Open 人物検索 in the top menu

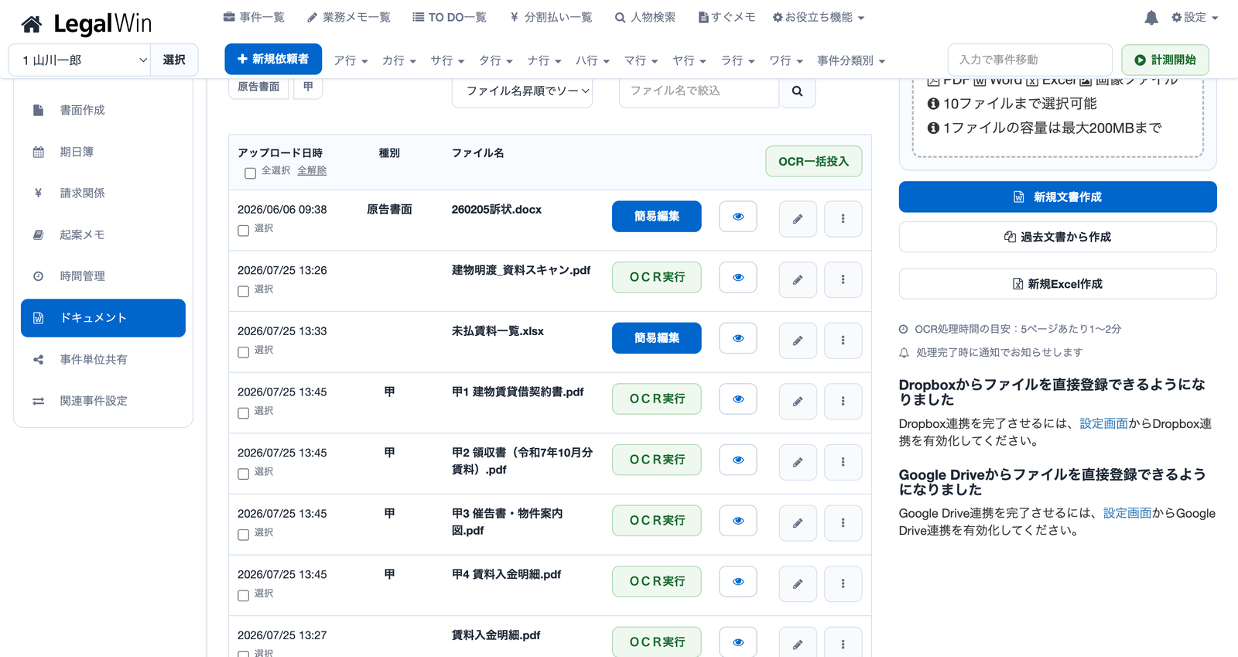[x=645, y=17]
